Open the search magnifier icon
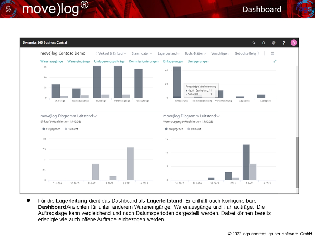Screen dimensions: 315x236 click(x=254, y=43)
